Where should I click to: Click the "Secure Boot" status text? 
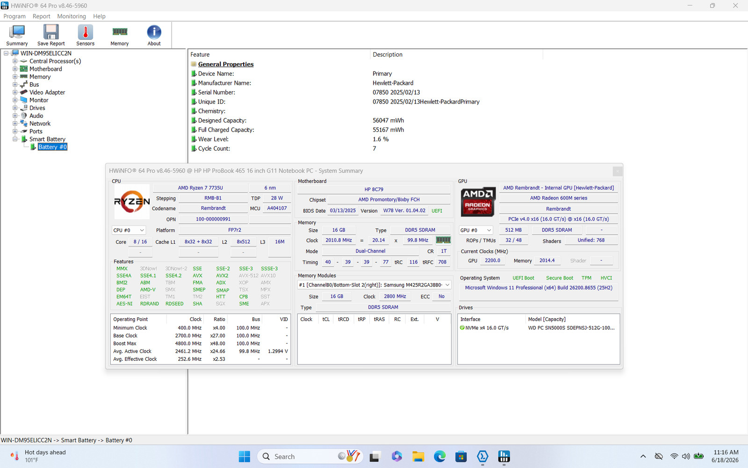(560, 278)
